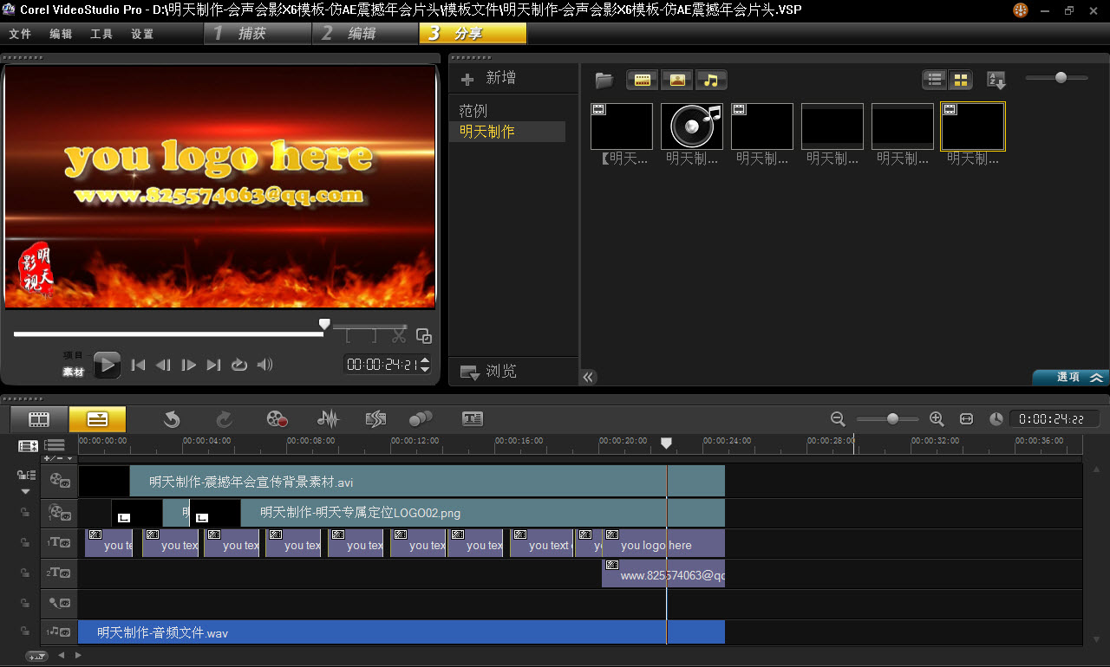Open the 文件 menu
The width and height of the screenshot is (1110, 667).
[x=20, y=34]
